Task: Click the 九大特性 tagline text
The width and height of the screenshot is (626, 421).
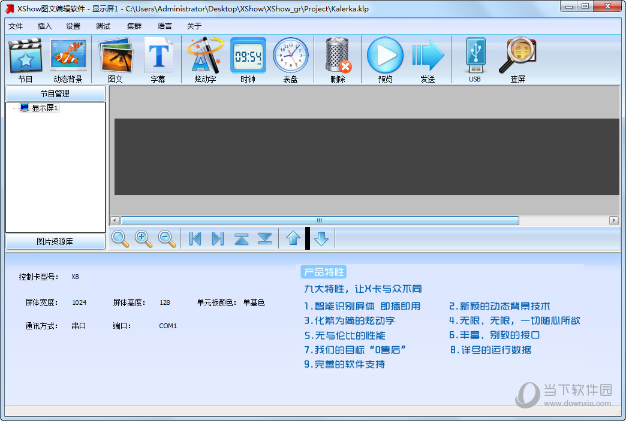Action: click(x=363, y=289)
